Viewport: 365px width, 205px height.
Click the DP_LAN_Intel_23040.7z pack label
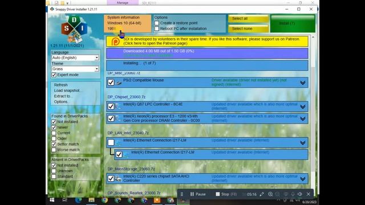pyautogui.click(x=128, y=133)
